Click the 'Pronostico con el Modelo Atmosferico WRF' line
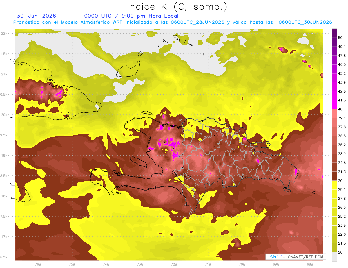The height and width of the screenshot is (268, 348). coord(173,22)
